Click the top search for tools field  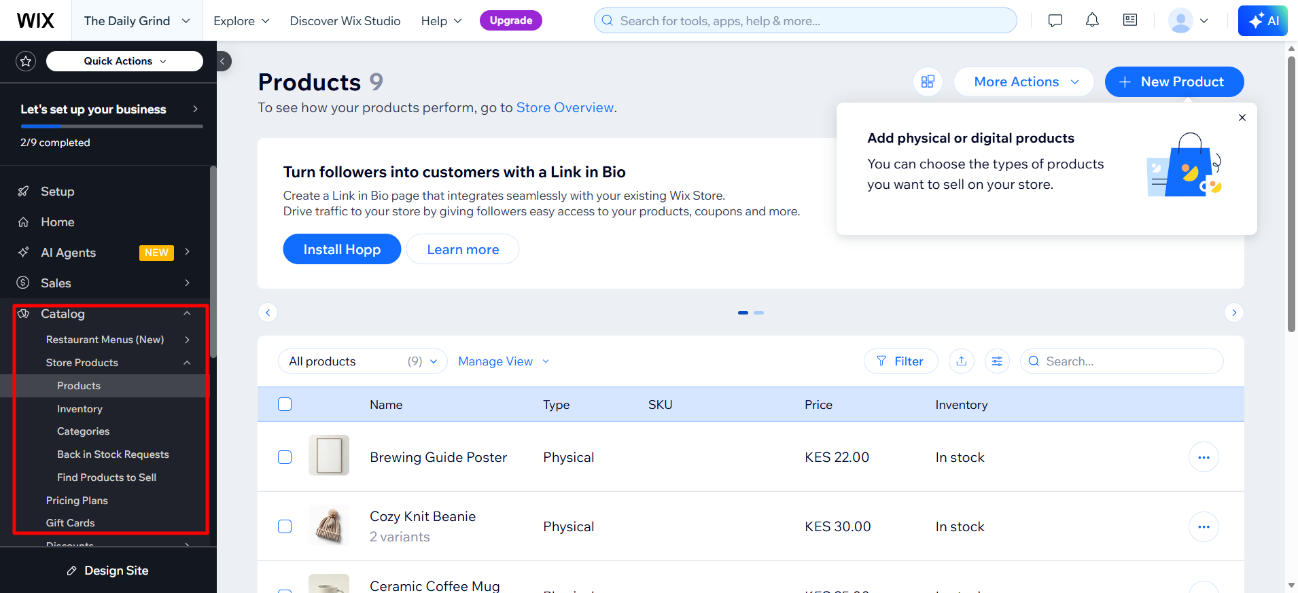805,20
